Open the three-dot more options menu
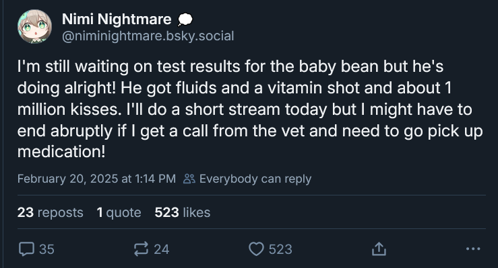The height and width of the screenshot is (268, 498). [x=473, y=249]
